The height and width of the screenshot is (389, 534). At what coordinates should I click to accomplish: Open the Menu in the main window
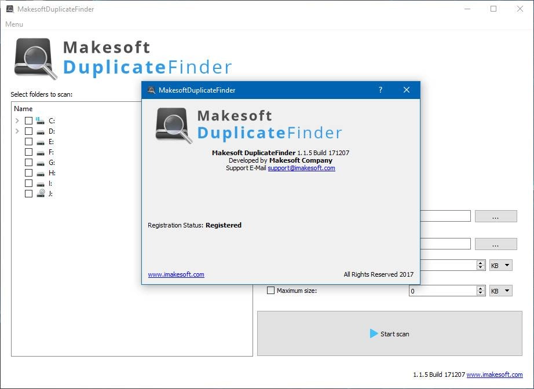[x=14, y=24]
